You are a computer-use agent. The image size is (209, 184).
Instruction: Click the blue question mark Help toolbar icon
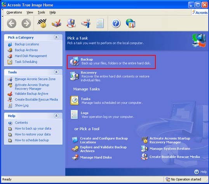116,23
